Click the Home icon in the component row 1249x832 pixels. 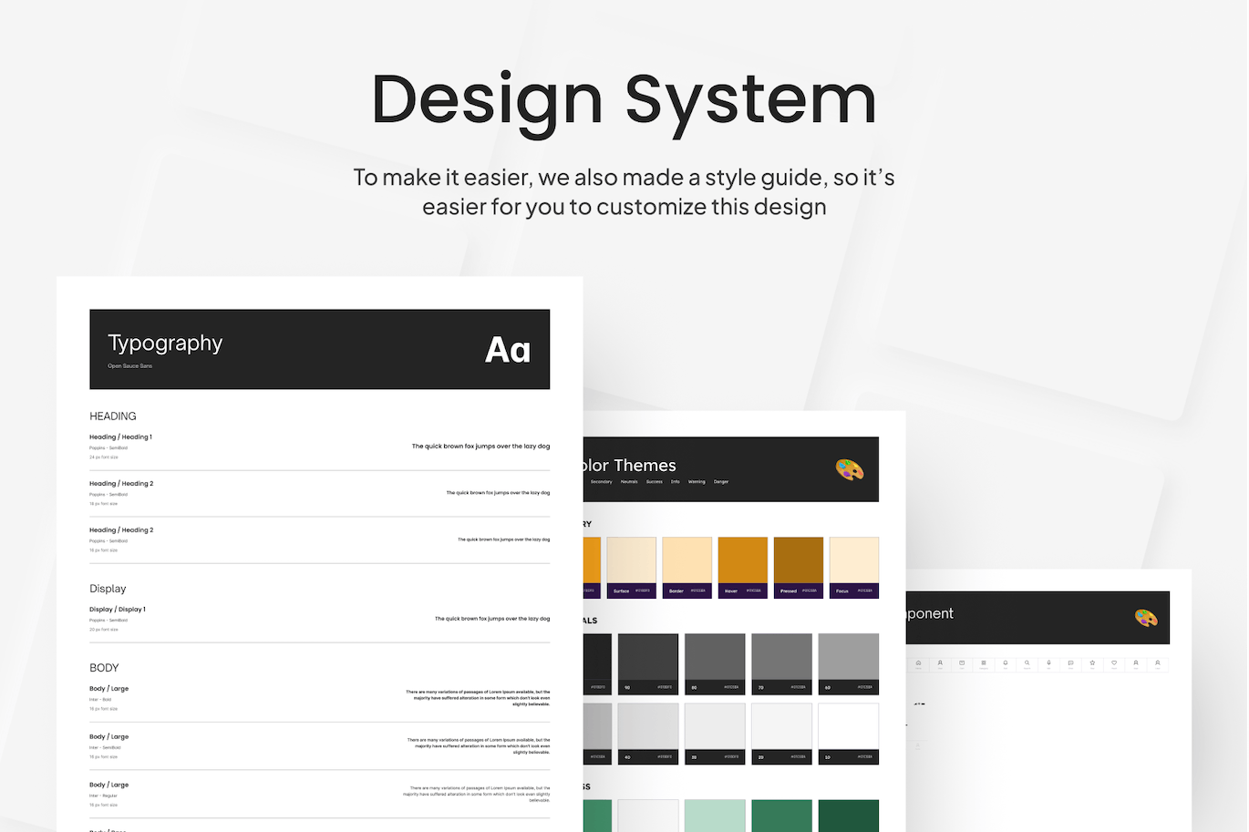pos(918,663)
